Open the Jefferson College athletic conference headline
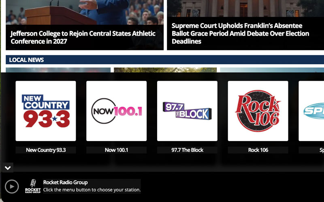This screenshot has height=202, width=324. 83,37
